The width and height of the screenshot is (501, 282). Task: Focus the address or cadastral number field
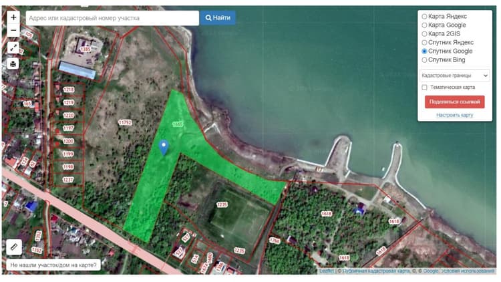coord(112,18)
